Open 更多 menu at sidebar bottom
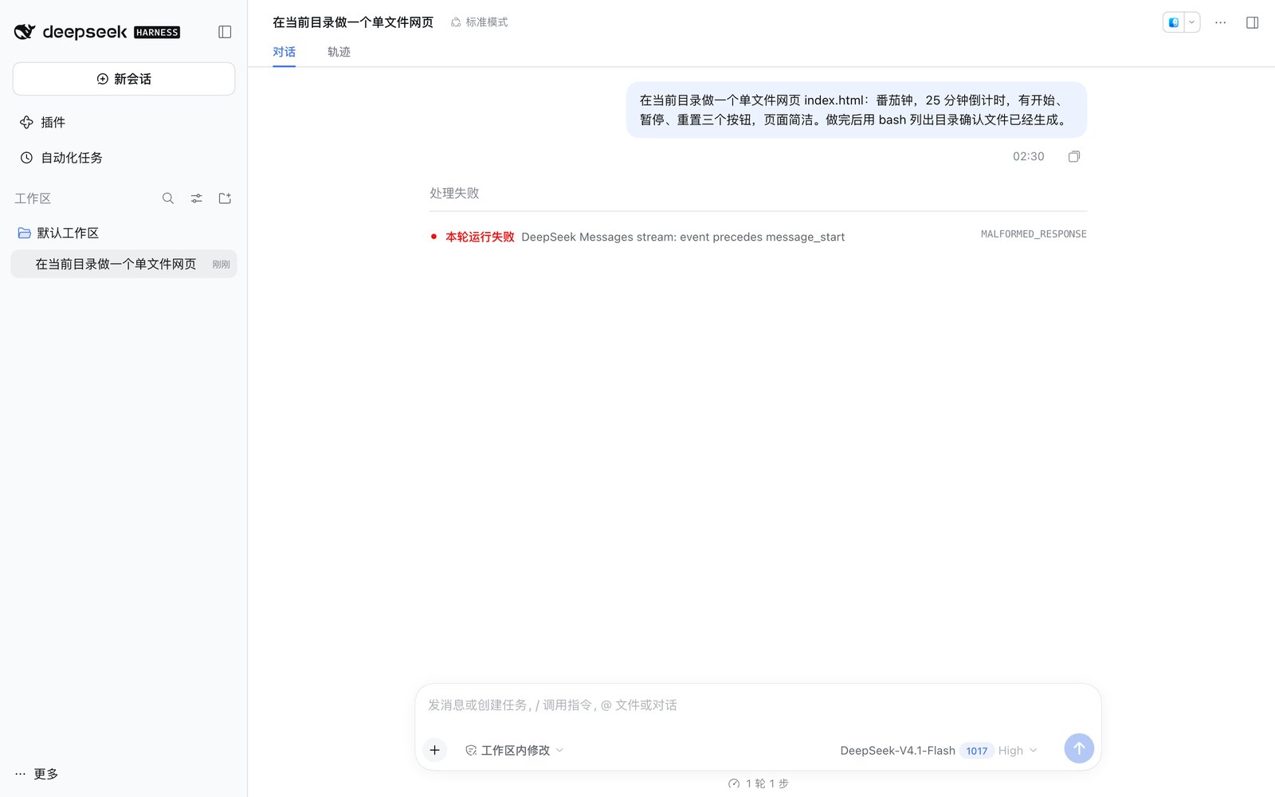The width and height of the screenshot is (1275, 797). pos(37,774)
